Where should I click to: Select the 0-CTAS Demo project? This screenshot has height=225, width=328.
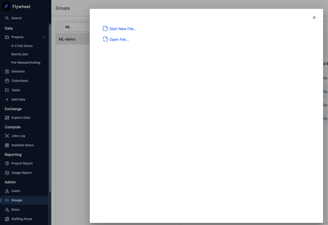[x=22, y=46]
